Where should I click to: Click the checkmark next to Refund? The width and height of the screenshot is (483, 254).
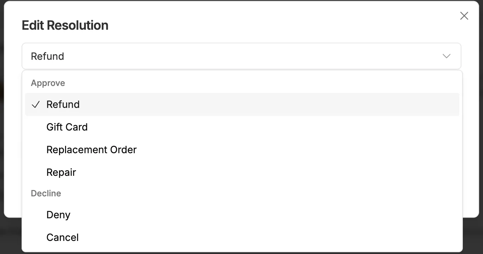(35, 104)
